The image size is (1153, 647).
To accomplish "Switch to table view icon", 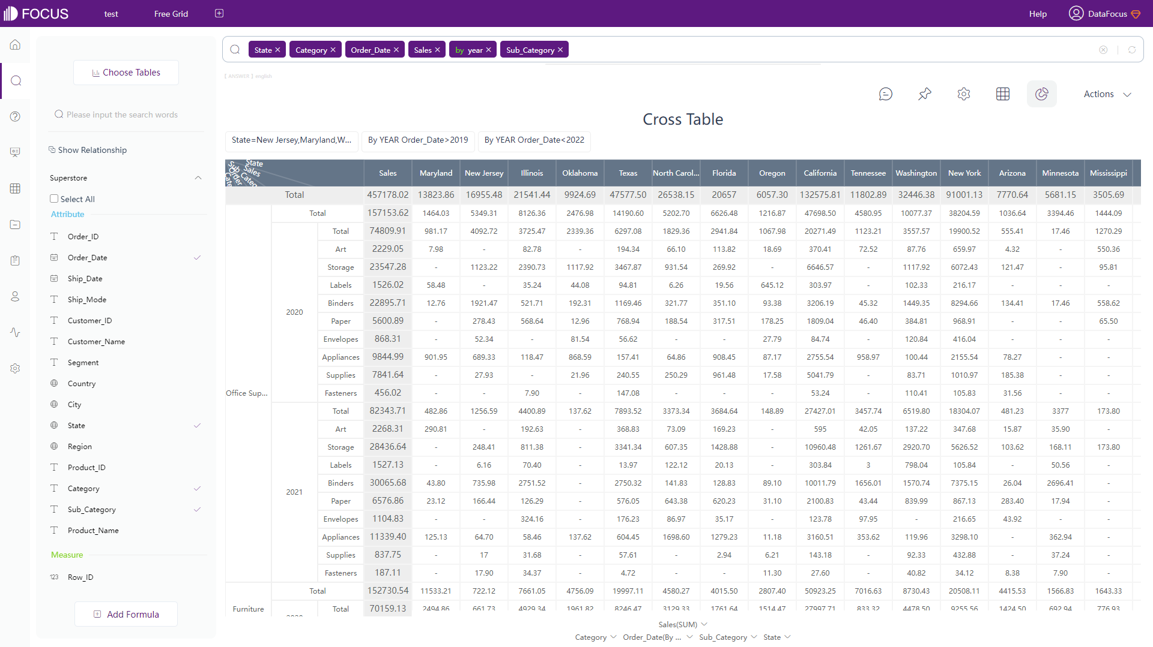I will pyautogui.click(x=1003, y=94).
